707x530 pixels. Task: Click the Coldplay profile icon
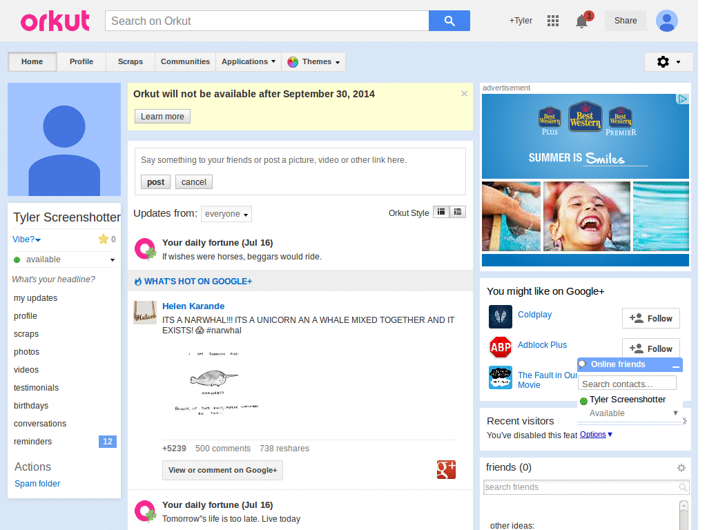pyautogui.click(x=500, y=317)
